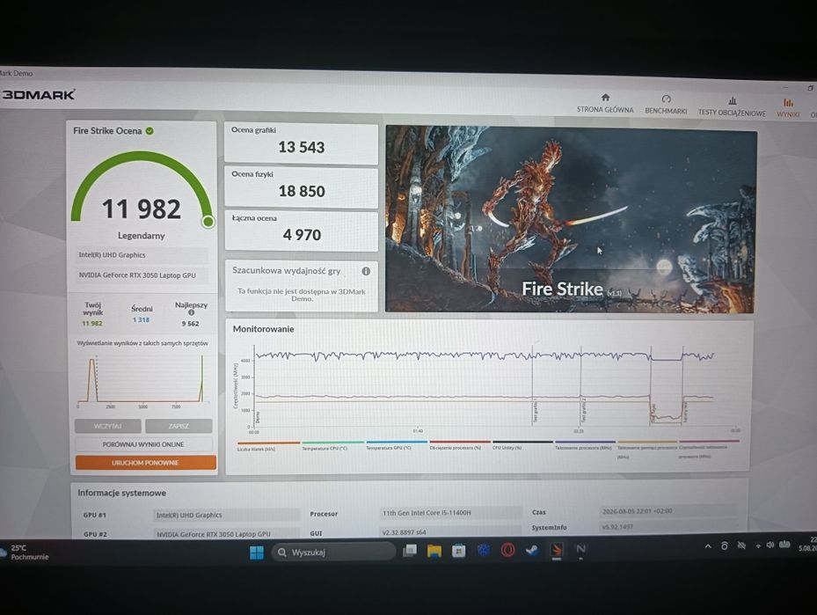
Task: Click the main score 11 982
Action: click(142, 209)
